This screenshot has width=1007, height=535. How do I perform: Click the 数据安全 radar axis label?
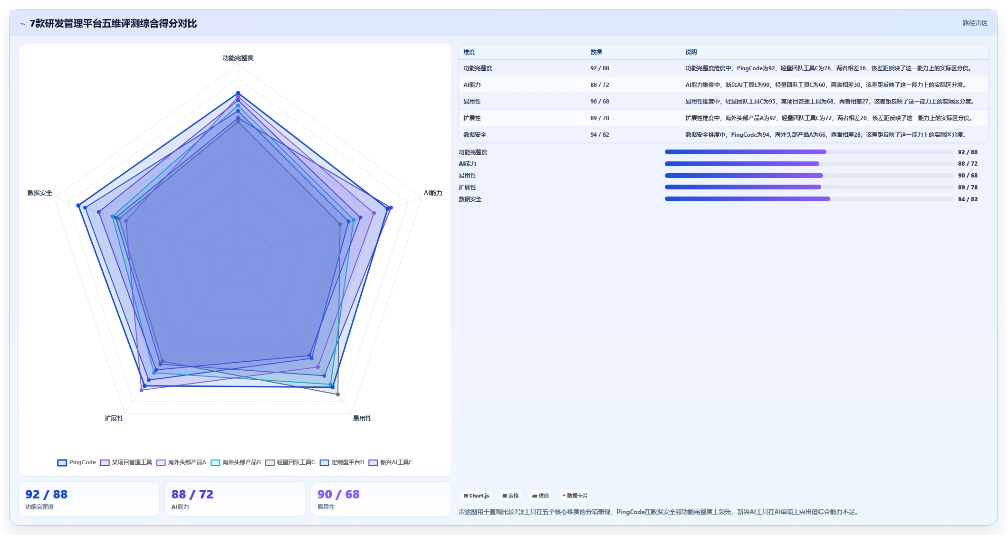[40, 193]
